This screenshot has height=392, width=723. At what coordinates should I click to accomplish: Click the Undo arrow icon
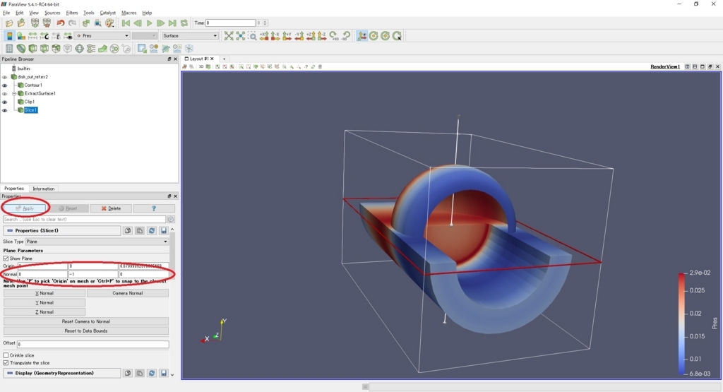point(61,23)
